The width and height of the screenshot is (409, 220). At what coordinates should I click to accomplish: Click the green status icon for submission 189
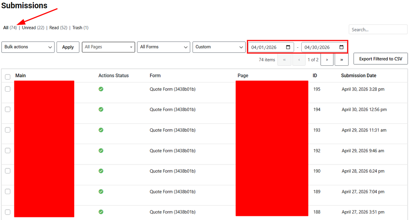(101, 191)
